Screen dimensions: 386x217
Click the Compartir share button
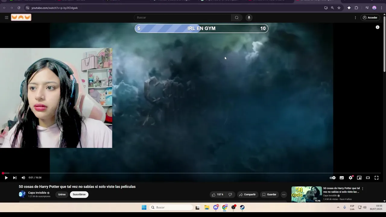coord(247,194)
